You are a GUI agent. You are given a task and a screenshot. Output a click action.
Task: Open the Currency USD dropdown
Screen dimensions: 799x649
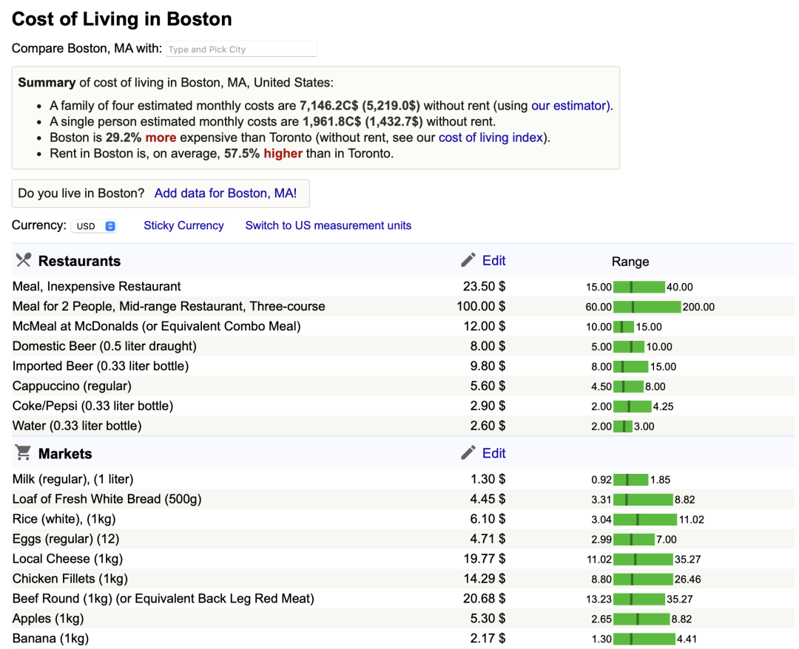pos(94,226)
